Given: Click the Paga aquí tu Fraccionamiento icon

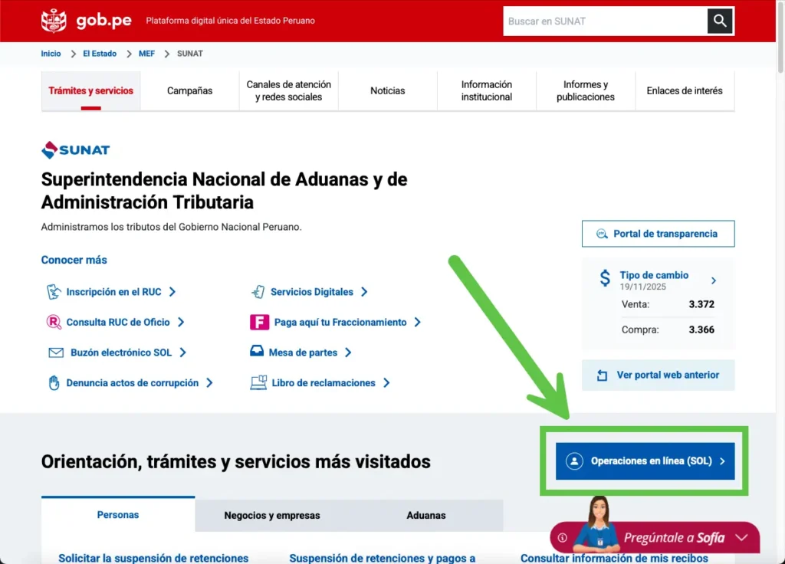Looking at the screenshot, I should [259, 323].
